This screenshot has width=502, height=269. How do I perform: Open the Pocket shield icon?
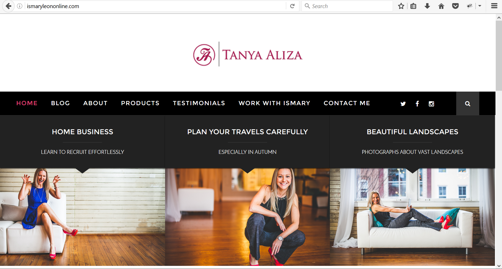tap(455, 6)
